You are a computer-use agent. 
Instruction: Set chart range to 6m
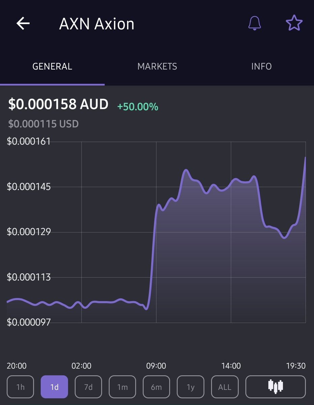click(156, 387)
